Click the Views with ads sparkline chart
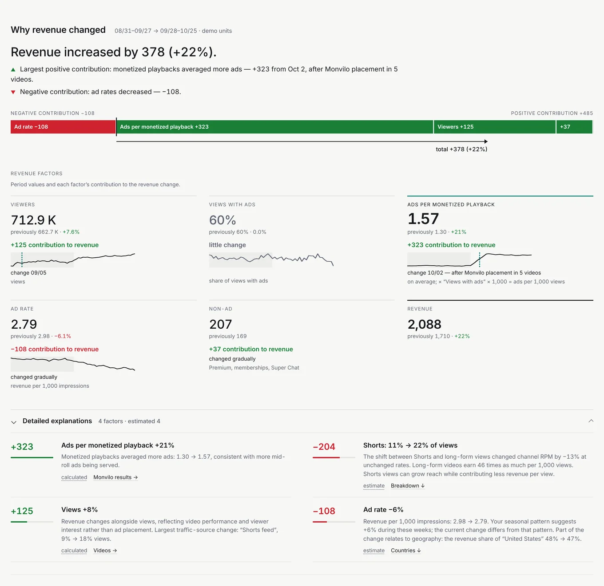604x586 pixels. (271, 260)
